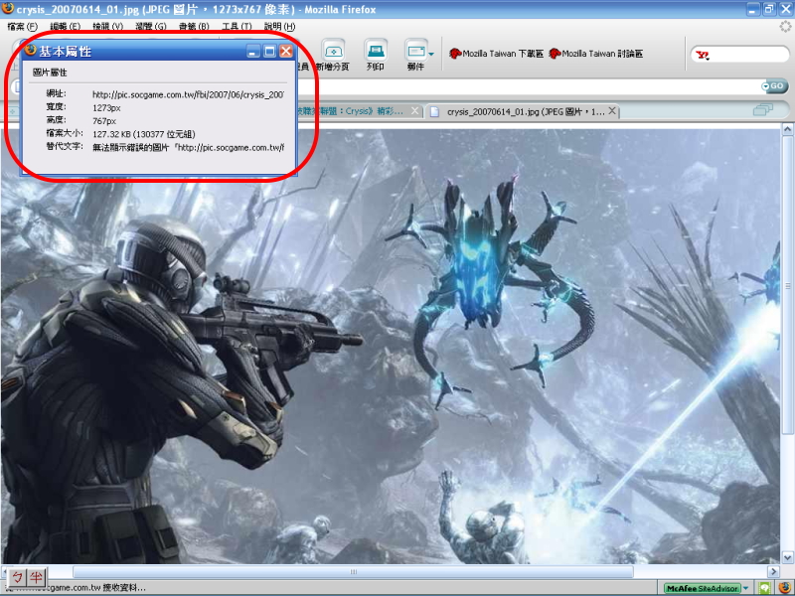795x596 pixels.
Task: Click the New Tab (新增分頁) toolbar icon
Action: [335, 54]
